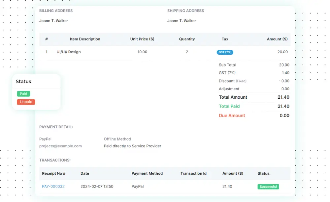Click the PayPal payment method entry
Viewport: 330px width, 202px height.
pyautogui.click(x=45, y=139)
